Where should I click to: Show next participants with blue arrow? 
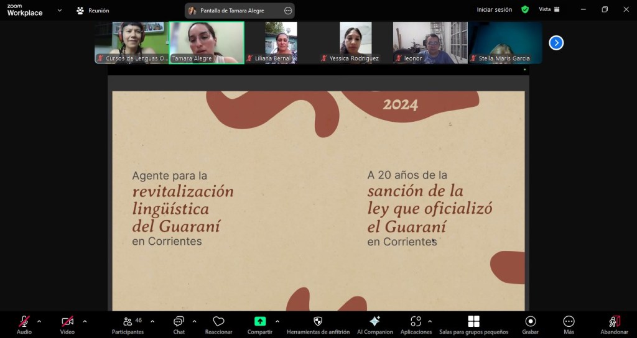[556, 43]
